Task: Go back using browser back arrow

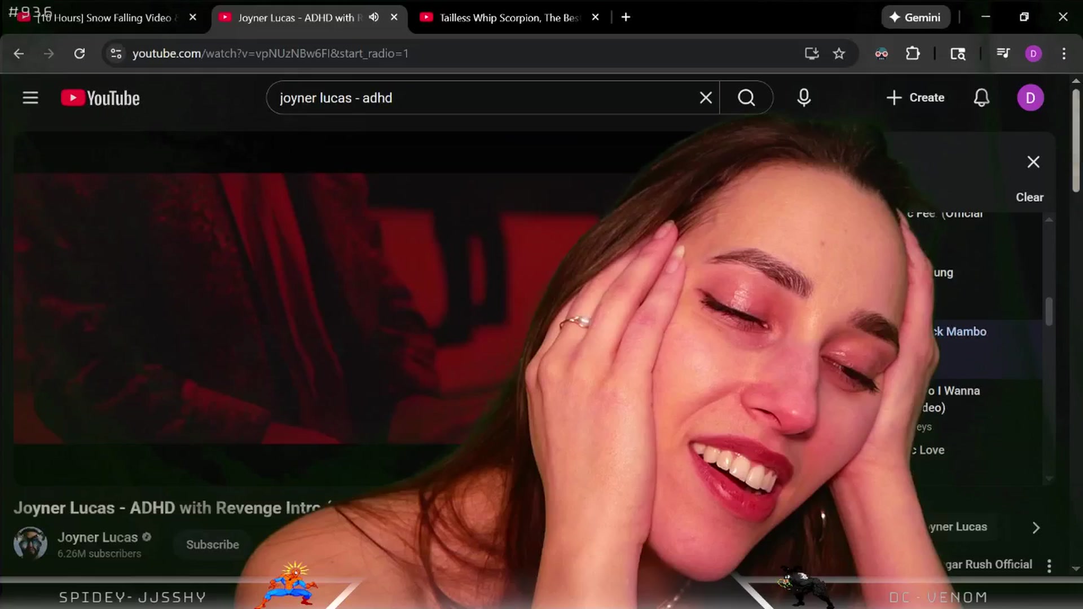Action: click(19, 54)
